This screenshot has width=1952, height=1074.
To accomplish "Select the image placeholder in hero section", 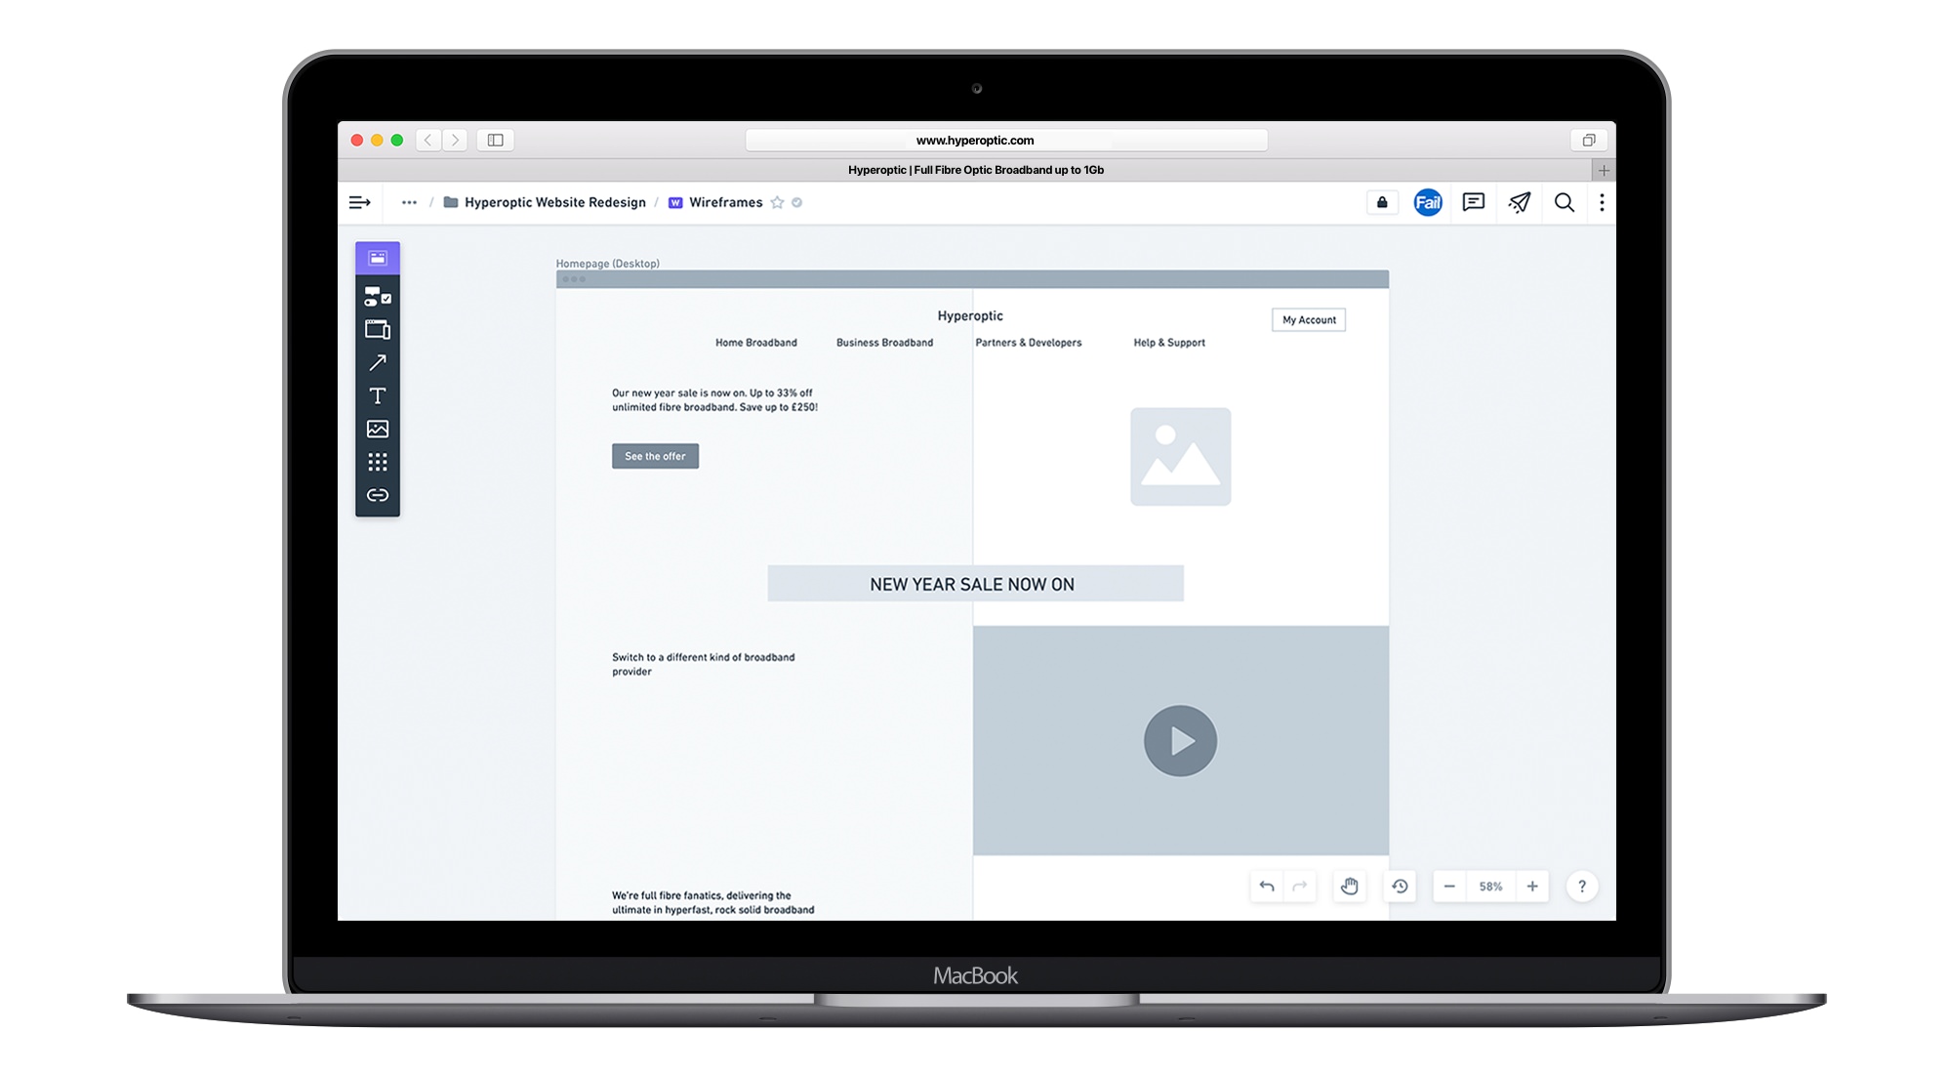I will 1181,457.
